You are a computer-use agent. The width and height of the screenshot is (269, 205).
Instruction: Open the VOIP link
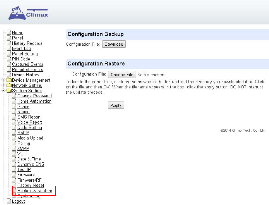(22, 154)
